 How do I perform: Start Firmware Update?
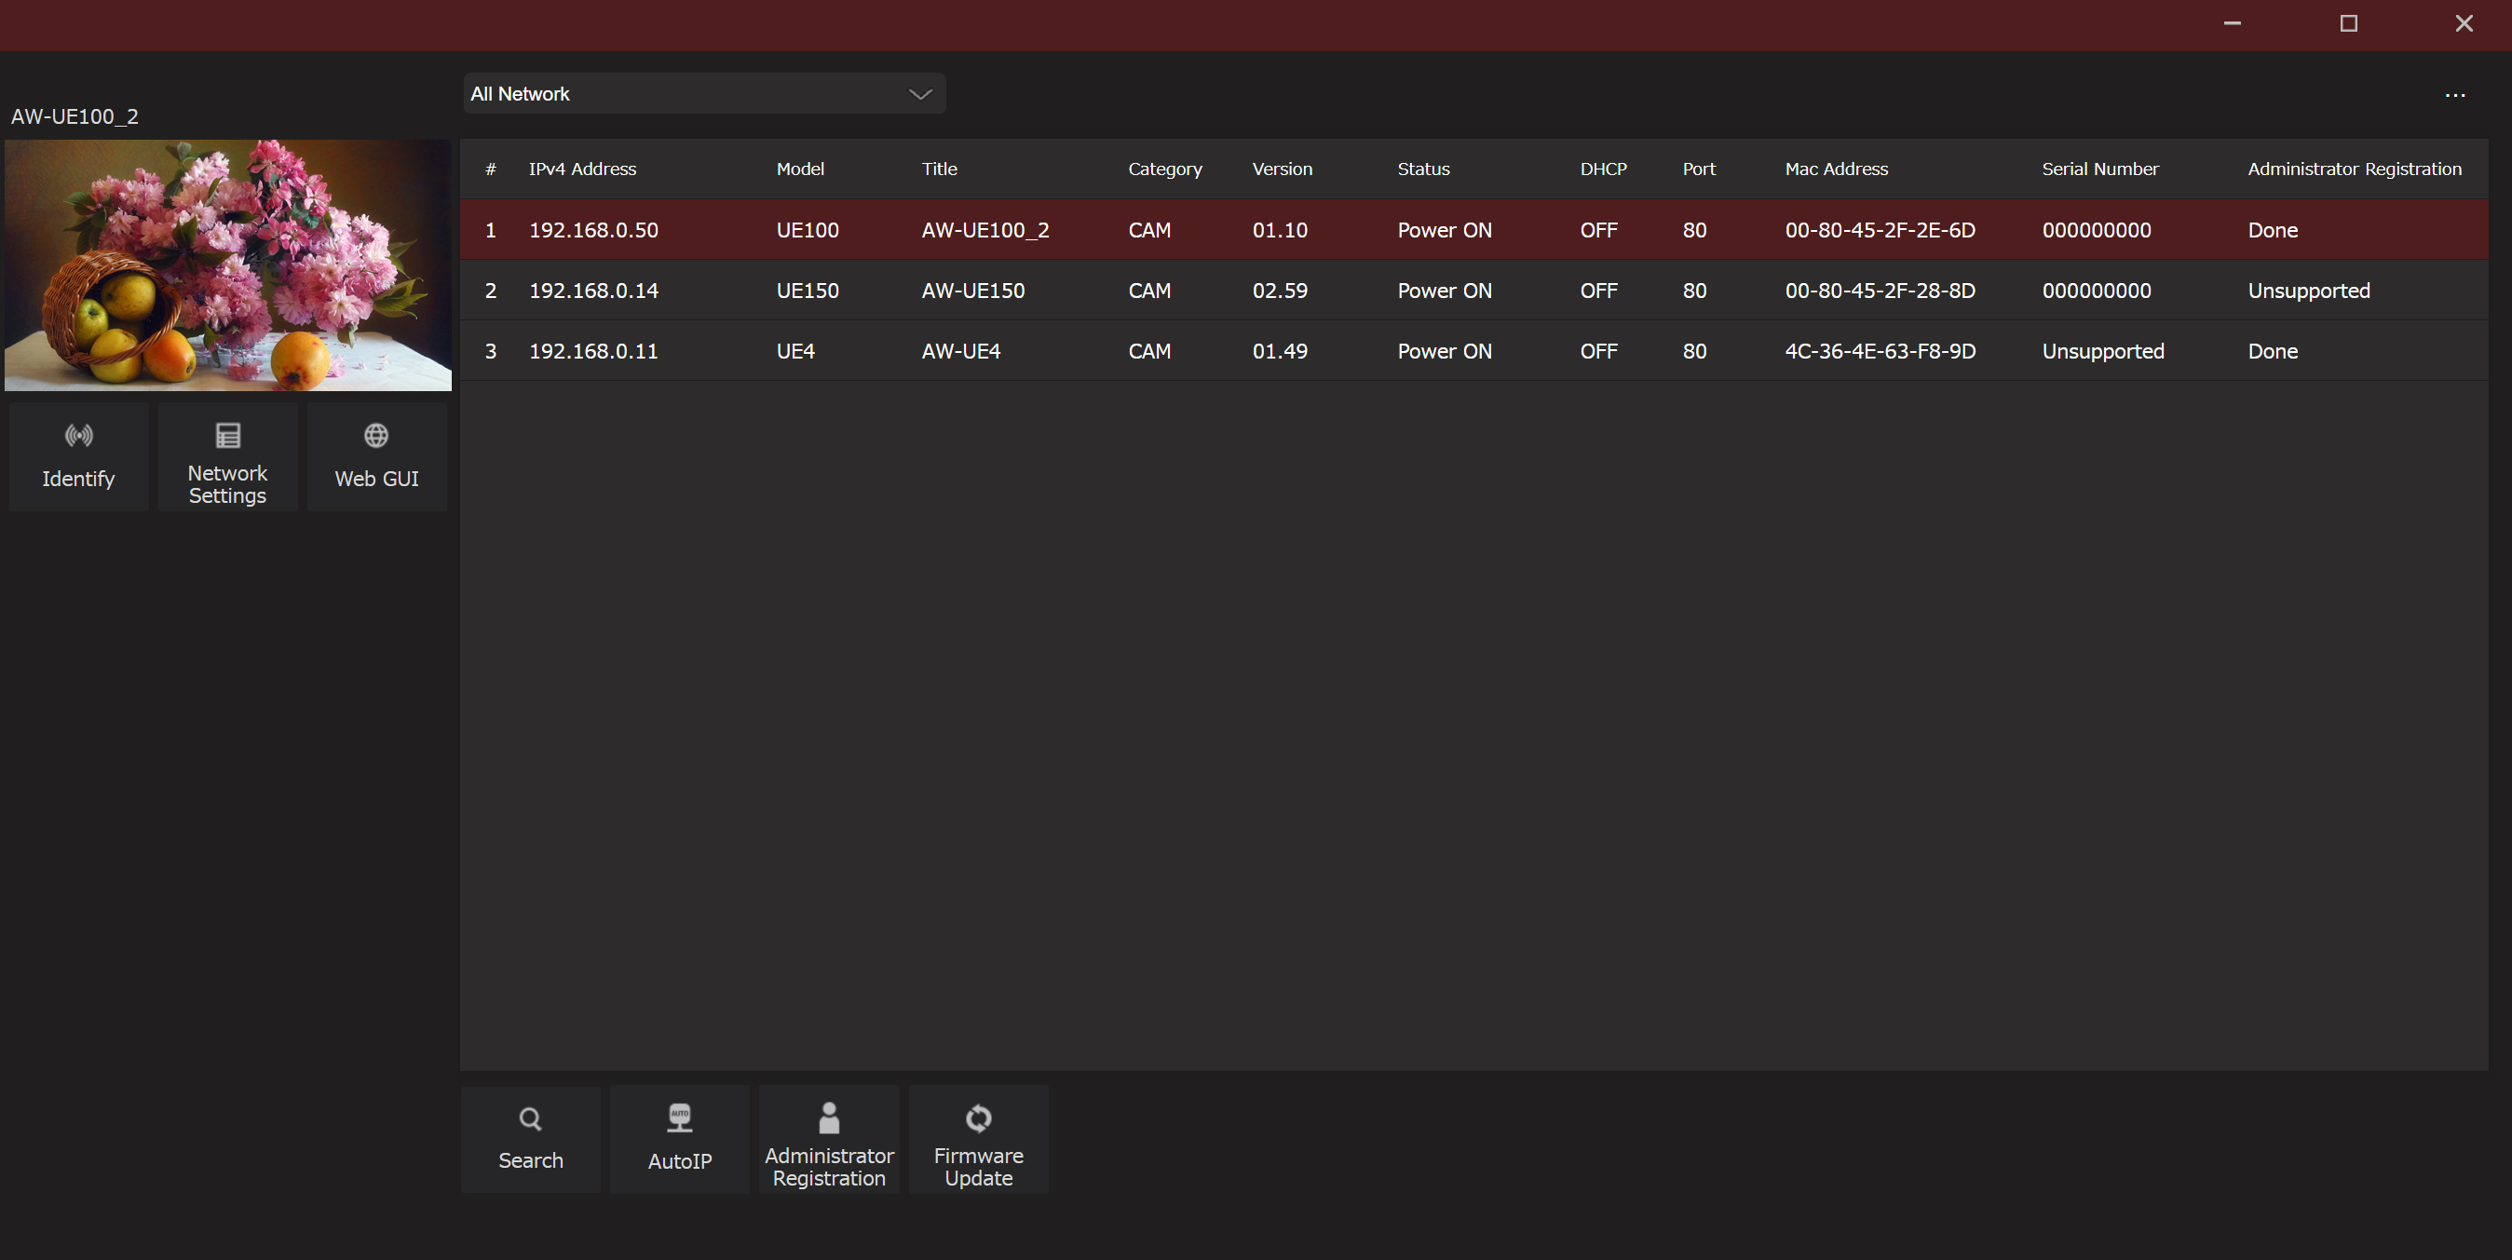pos(978,1138)
